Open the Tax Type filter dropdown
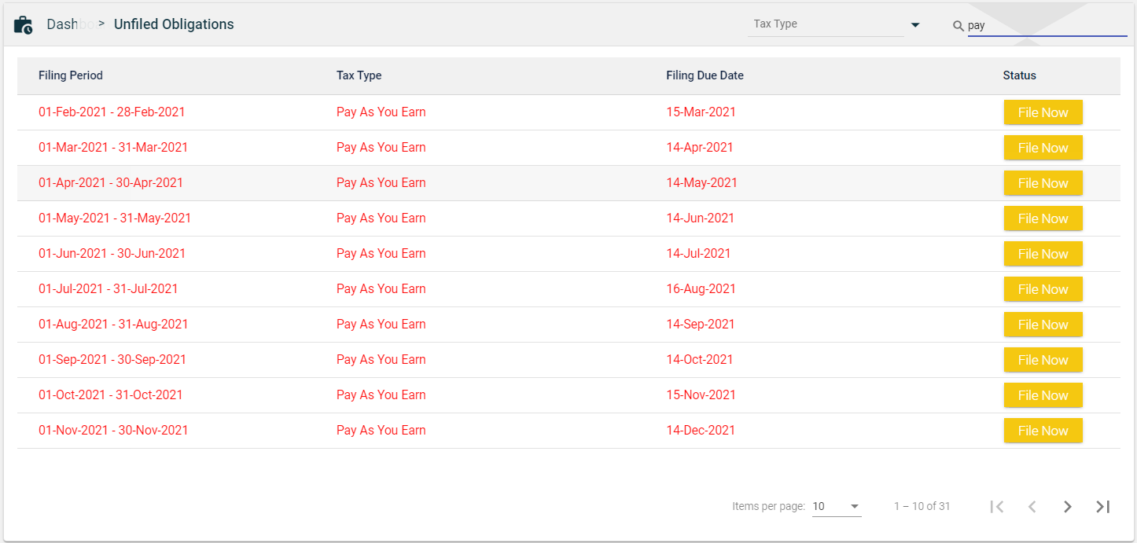The image size is (1137, 543). [826, 24]
